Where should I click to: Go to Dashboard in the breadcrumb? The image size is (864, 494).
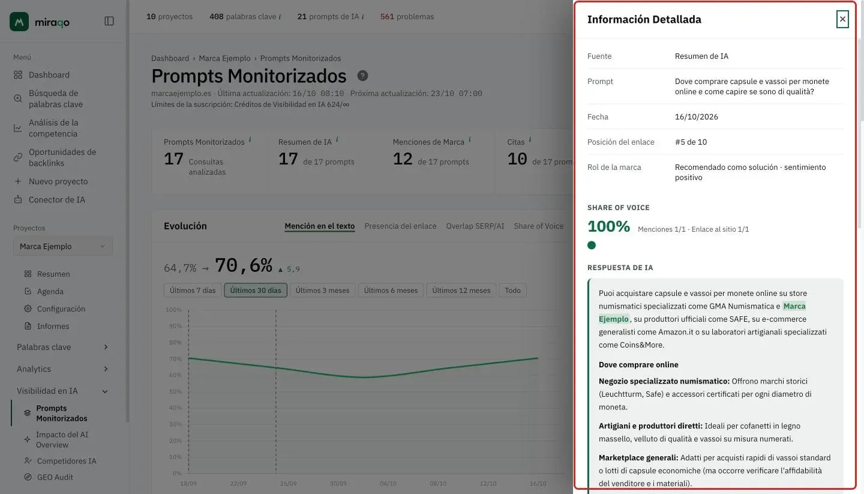[x=170, y=58]
